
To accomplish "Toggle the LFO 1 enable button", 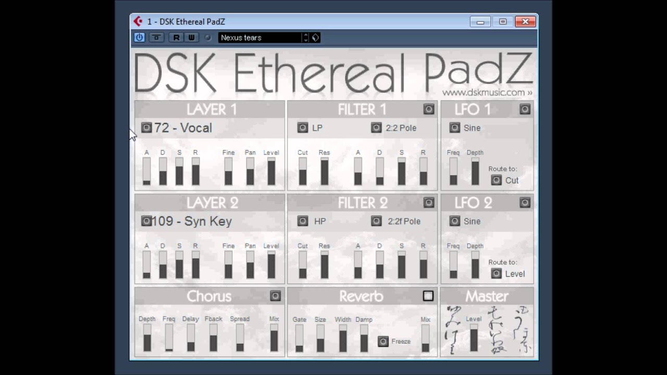I will tap(525, 109).
